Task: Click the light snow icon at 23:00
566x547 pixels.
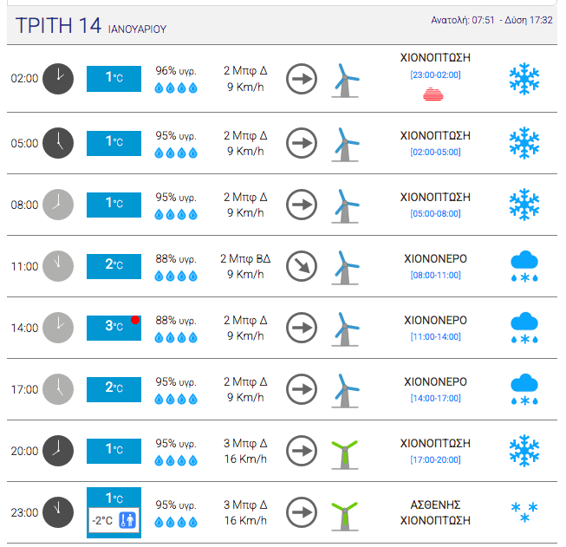Action: [x=524, y=512]
